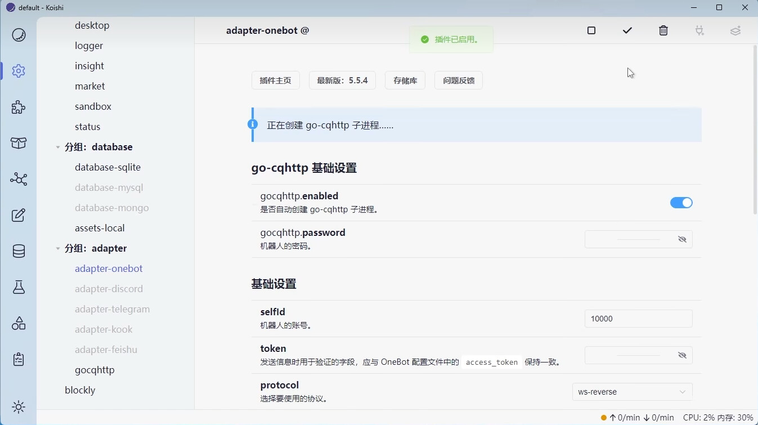Open the plugin market puzzle icon
The width and height of the screenshot is (758, 425).
click(19, 107)
